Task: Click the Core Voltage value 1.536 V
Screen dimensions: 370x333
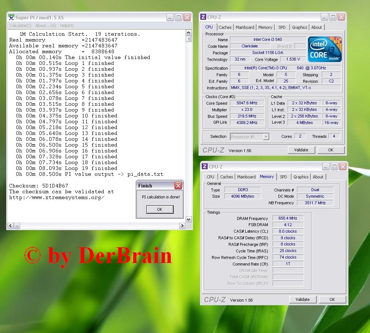Action: pos(293,59)
